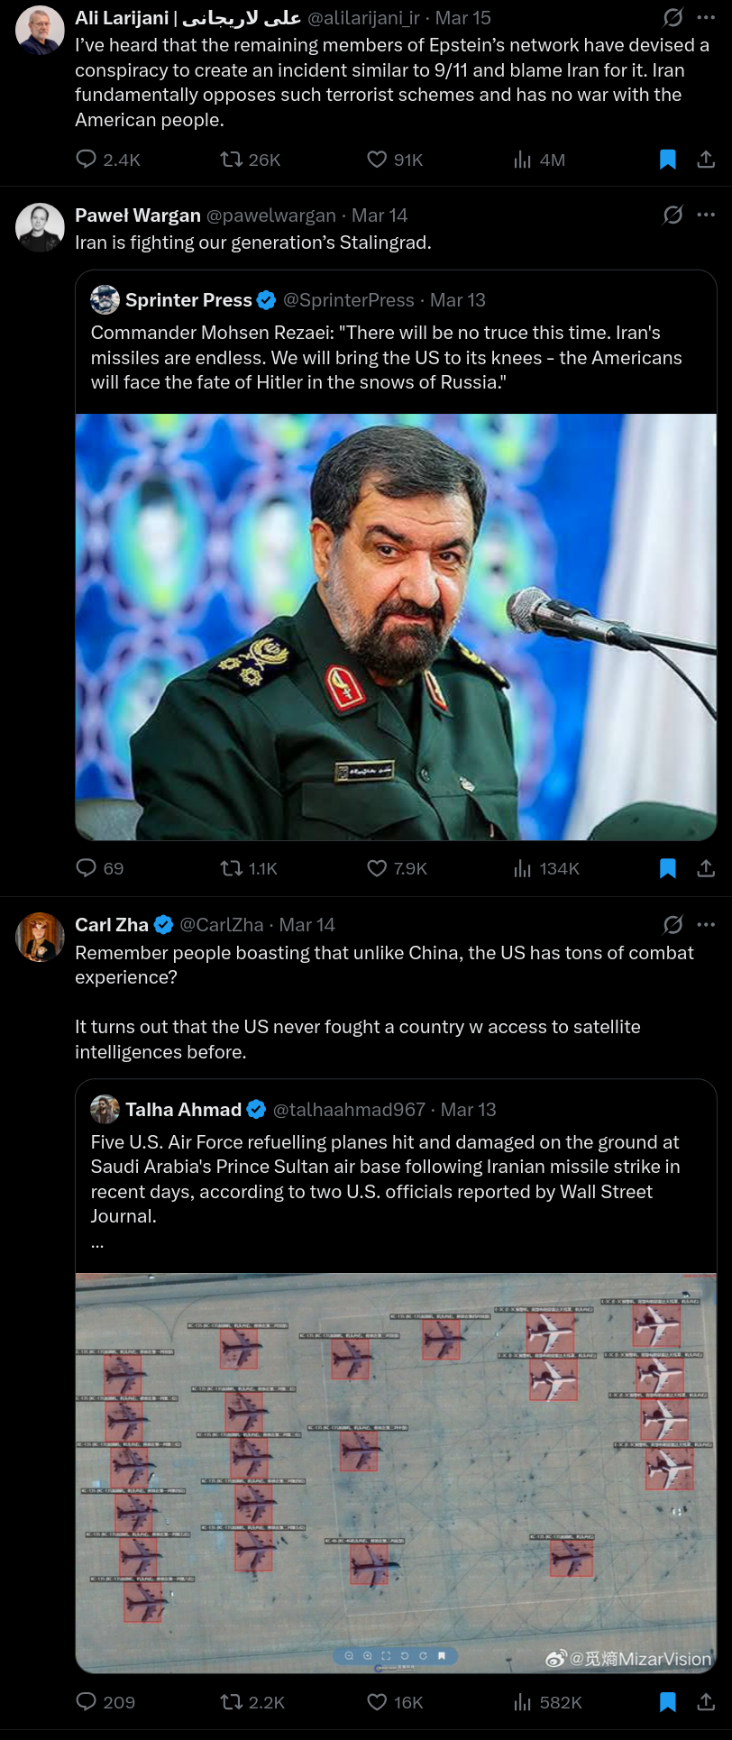Reply to Carl Zha's post
Viewport: 732px width, 1740px height.
pyautogui.click(x=87, y=1702)
